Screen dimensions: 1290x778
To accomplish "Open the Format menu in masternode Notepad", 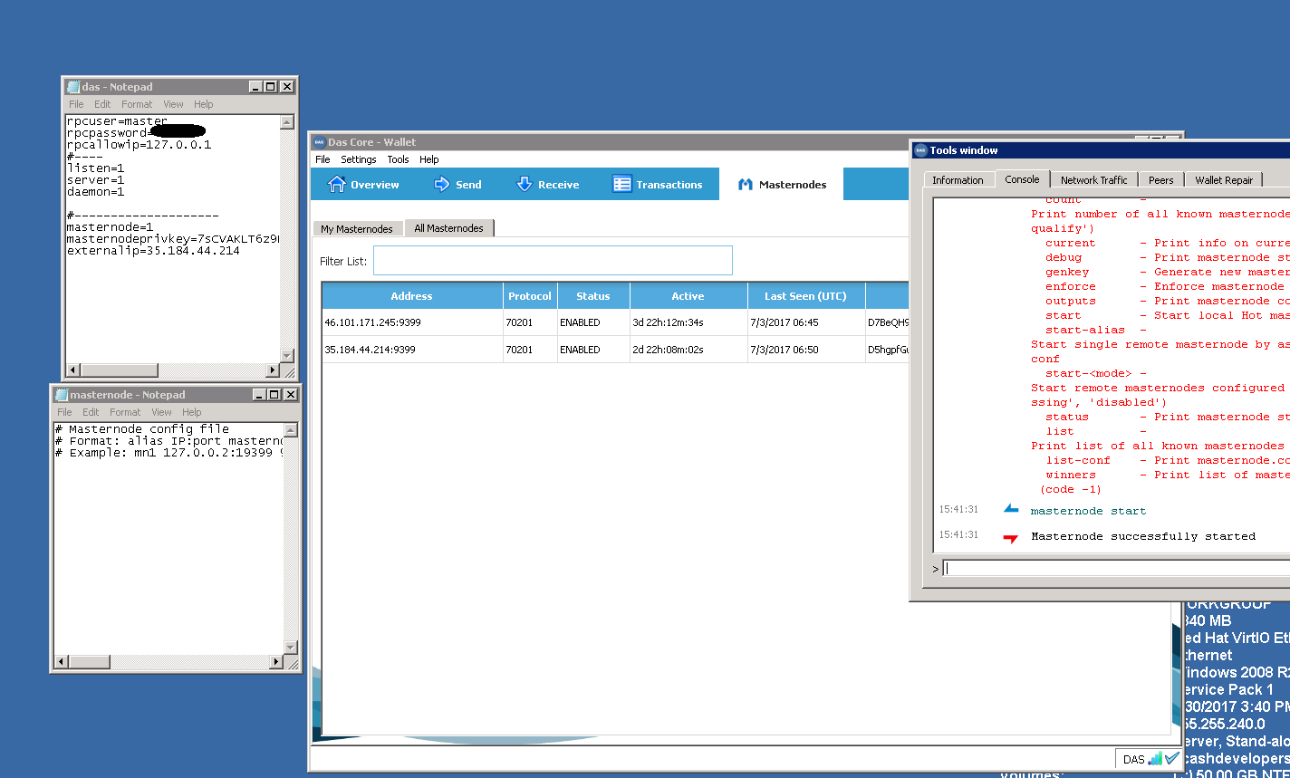I will [x=125, y=412].
